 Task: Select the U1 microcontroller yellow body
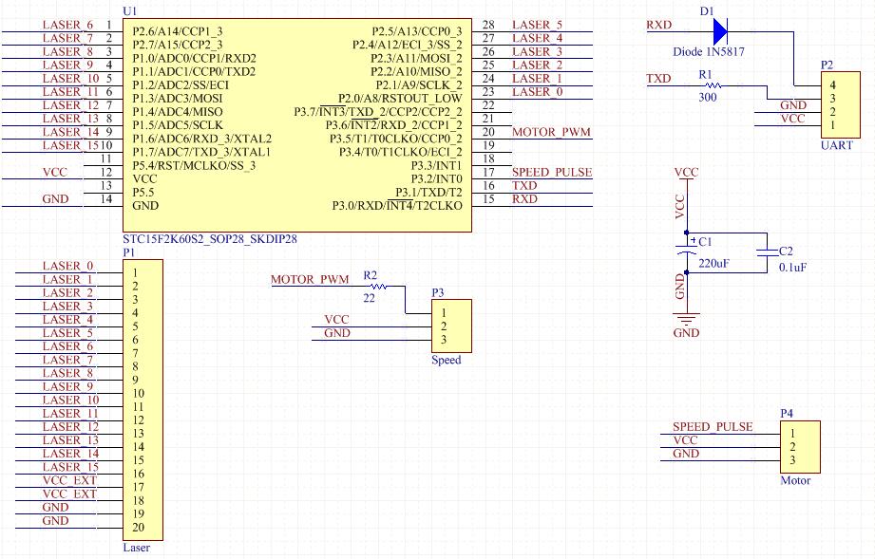(298, 125)
